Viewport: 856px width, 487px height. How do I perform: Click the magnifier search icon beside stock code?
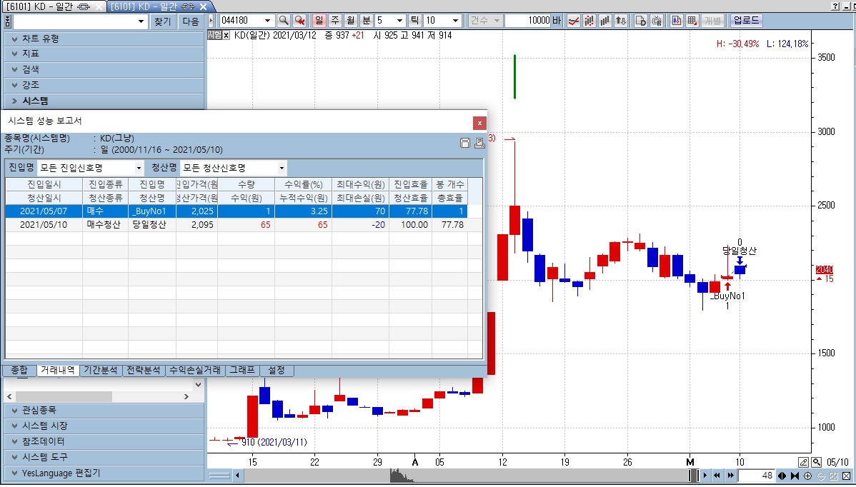click(x=283, y=21)
